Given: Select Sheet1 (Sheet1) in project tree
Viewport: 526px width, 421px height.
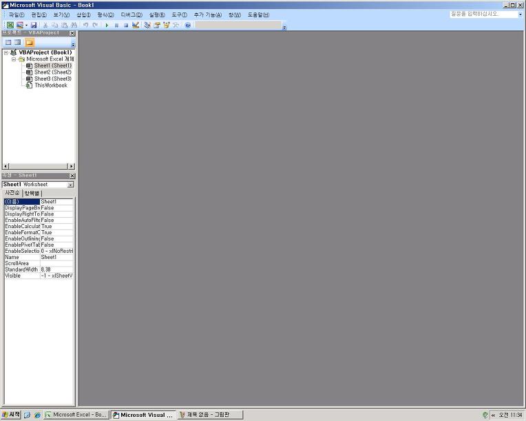Looking at the screenshot, I should [x=53, y=65].
